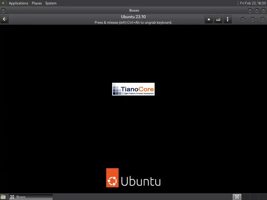The width and height of the screenshot is (267, 200).
Task: Close the Boxes window from title bar
Action: point(264,10)
